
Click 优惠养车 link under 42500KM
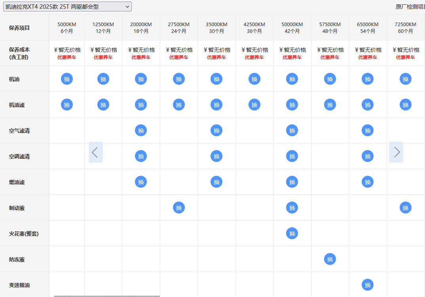click(x=254, y=57)
